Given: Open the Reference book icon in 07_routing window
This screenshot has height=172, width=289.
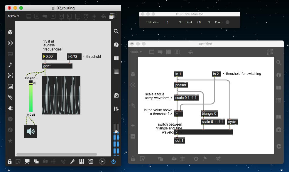Looking at the screenshot, I should point(116,58).
